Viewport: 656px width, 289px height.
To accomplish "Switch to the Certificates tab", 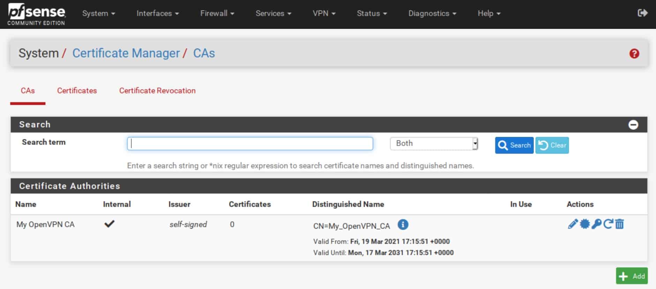I will 77,91.
